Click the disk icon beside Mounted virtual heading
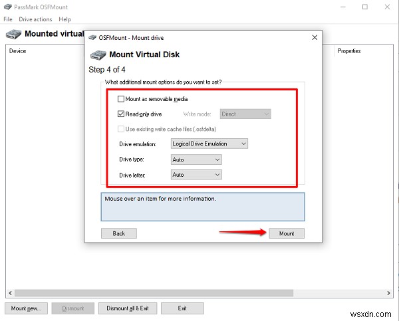This screenshot has height=321, width=399. tap(13, 34)
